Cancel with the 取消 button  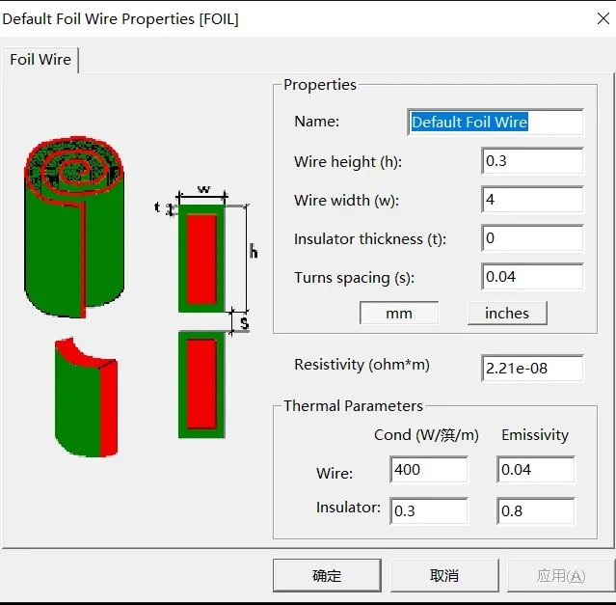(x=444, y=575)
